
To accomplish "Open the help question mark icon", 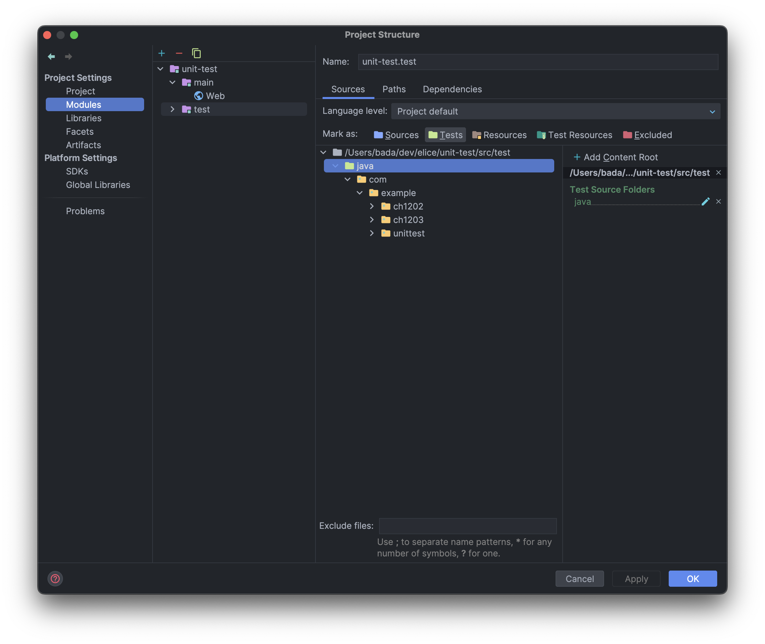I will 55,579.
